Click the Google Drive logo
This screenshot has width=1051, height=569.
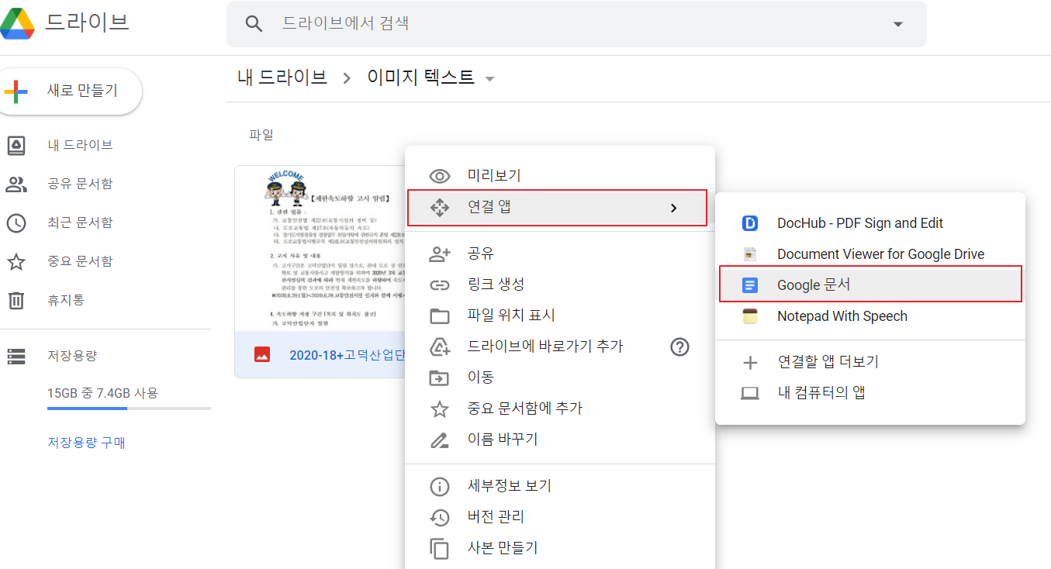17,22
